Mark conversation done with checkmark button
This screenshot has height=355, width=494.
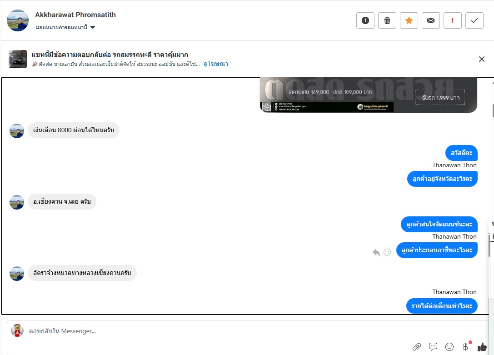474,20
